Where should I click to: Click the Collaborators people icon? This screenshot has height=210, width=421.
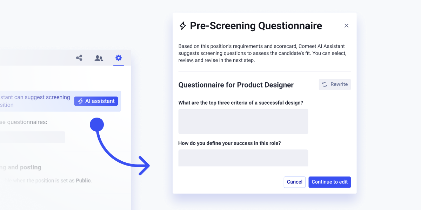(99, 58)
